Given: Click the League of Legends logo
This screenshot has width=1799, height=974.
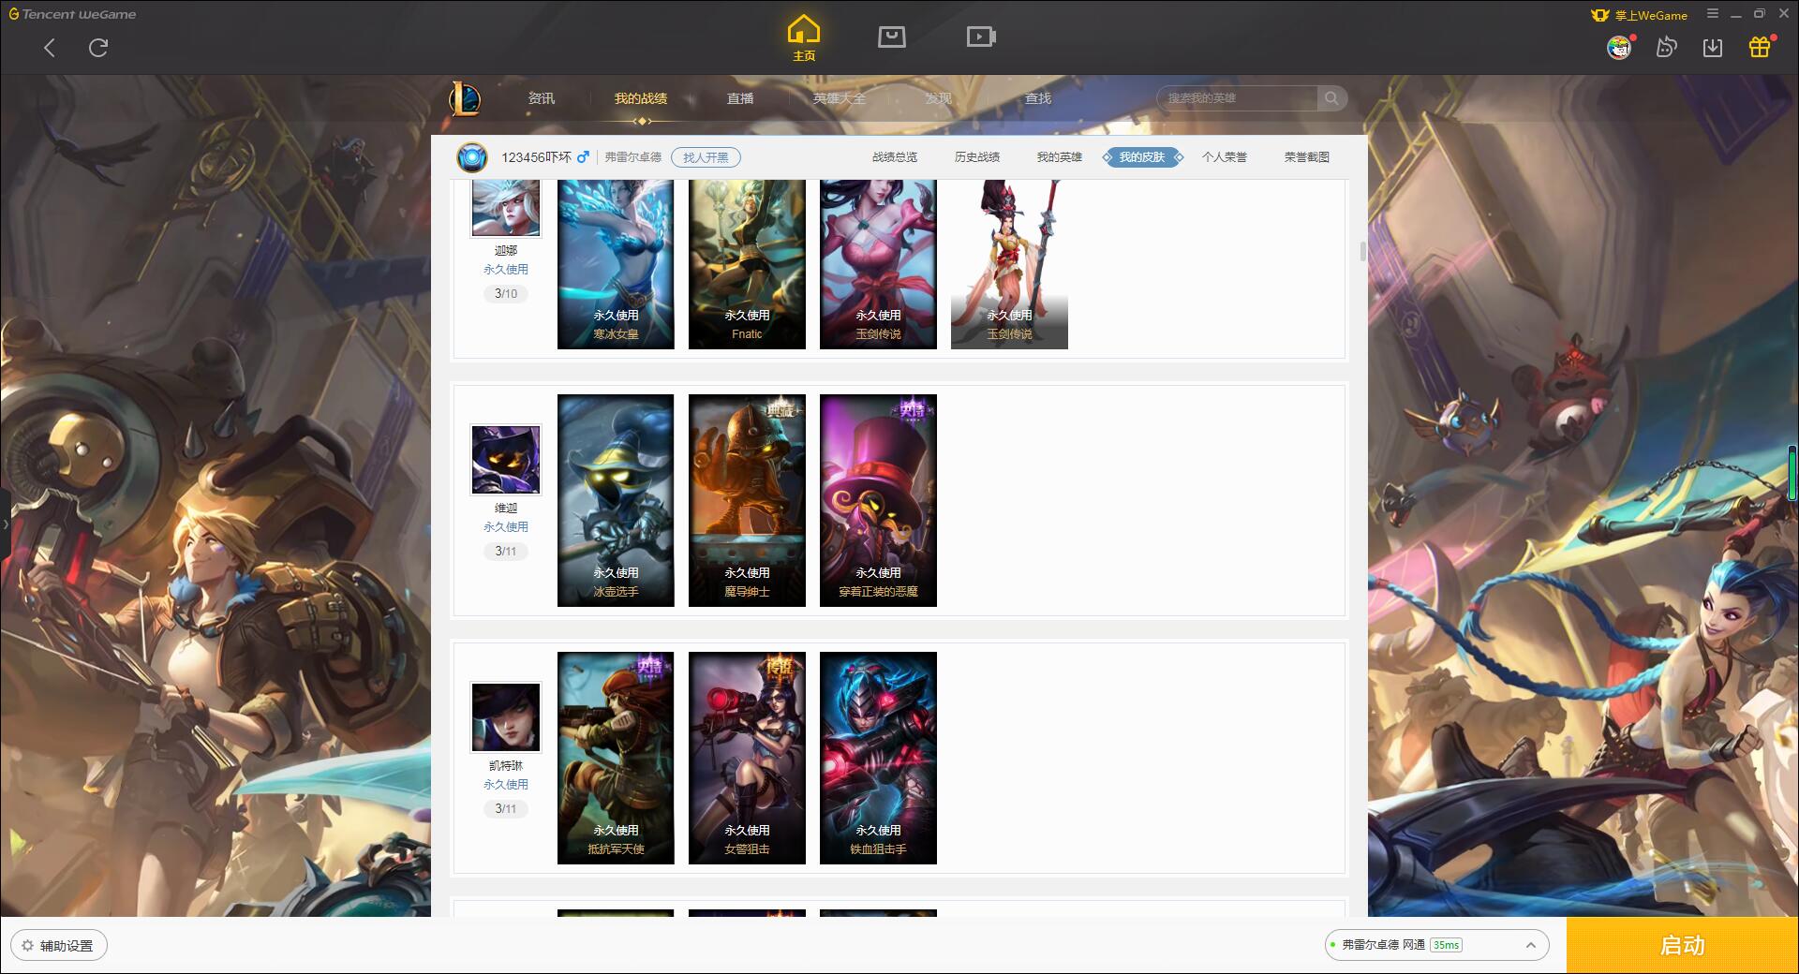Looking at the screenshot, I should point(466,98).
